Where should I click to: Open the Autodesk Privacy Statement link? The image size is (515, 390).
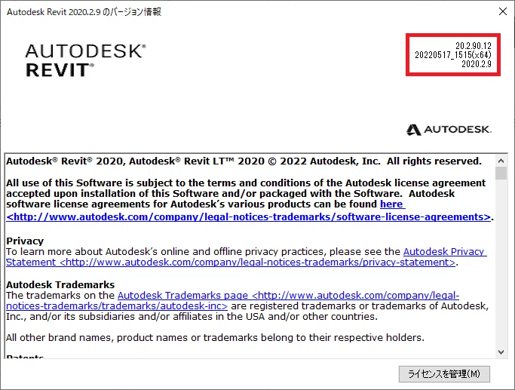(x=247, y=257)
